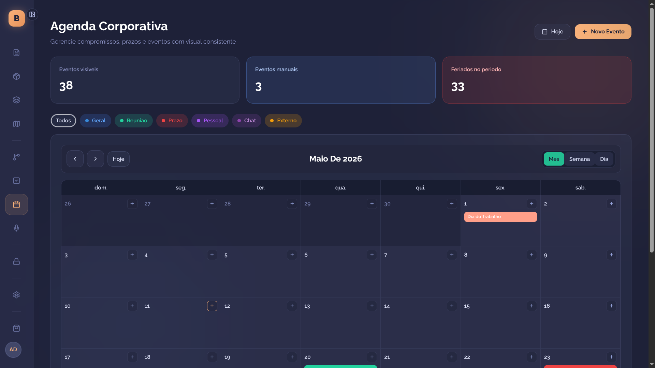
Task: Open the Eventos visiveis stat card
Action: pyautogui.click(x=145, y=80)
